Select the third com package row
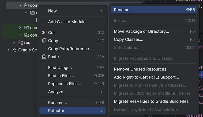Screen dimensions: 203x117 [x=20, y=35]
